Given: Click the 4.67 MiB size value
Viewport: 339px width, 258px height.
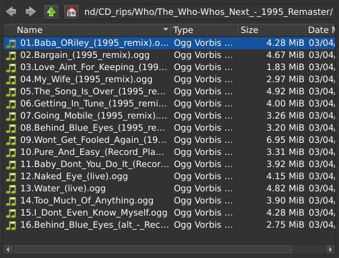Looking at the screenshot, I should 285,55.
